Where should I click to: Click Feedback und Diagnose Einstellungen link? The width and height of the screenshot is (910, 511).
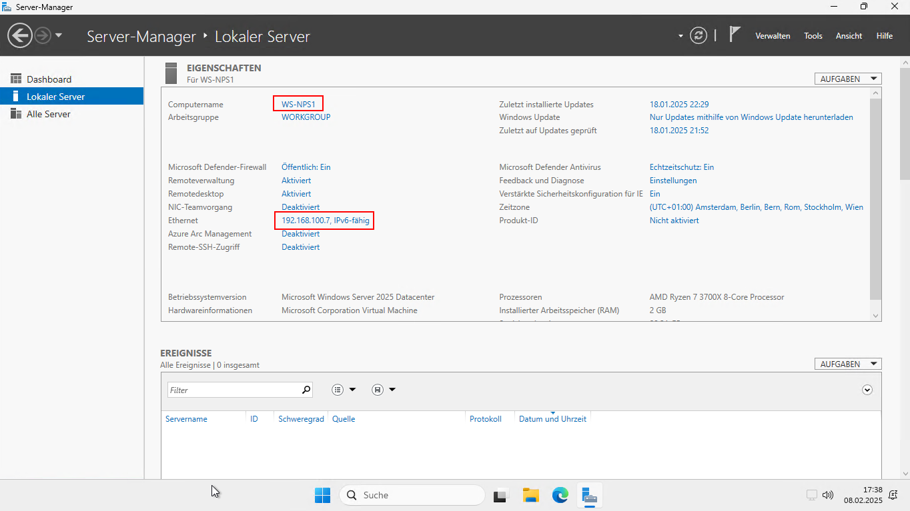[x=673, y=181]
